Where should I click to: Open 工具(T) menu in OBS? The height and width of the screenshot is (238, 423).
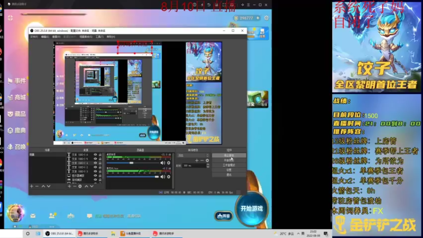(x=99, y=36)
